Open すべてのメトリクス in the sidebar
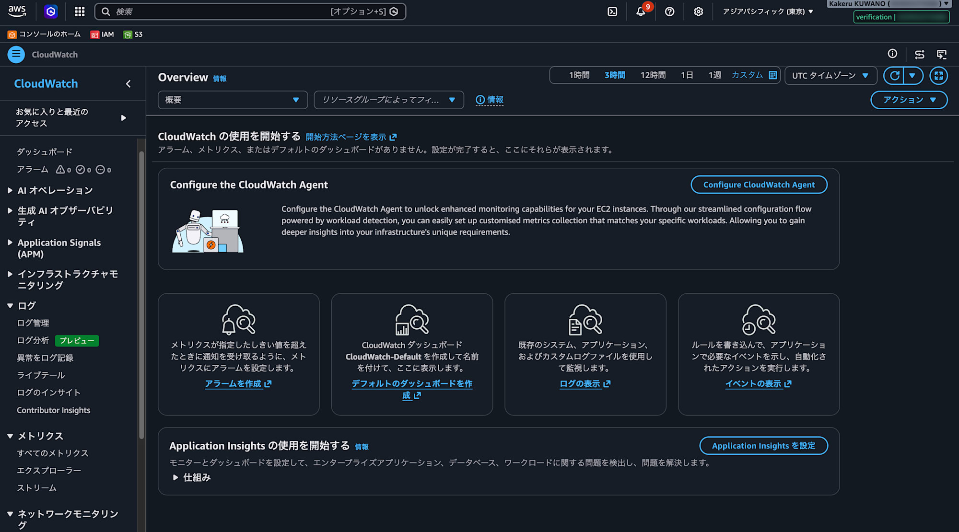This screenshot has height=532, width=959. (53, 453)
